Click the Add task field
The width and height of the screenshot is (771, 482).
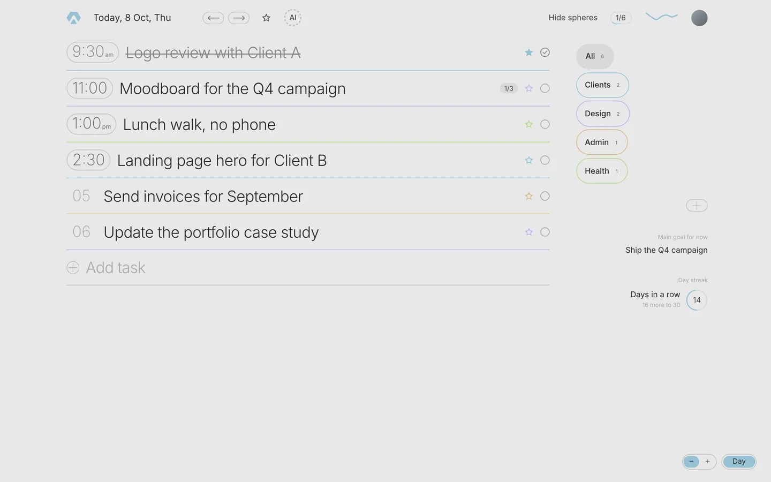pyautogui.click(x=308, y=268)
